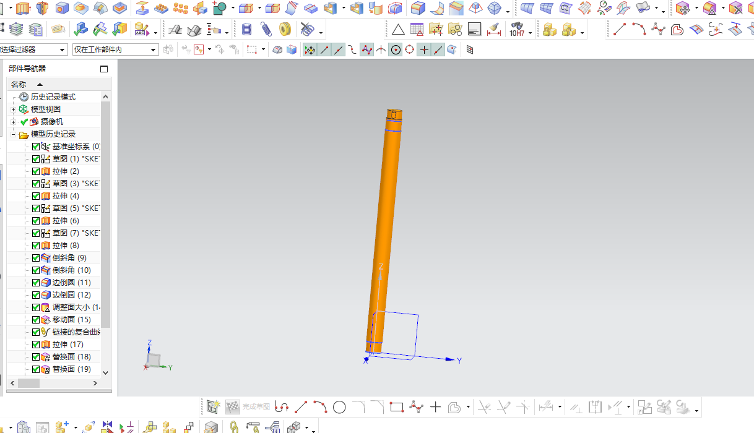The width and height of the screenshot is (754, 433).
Task: Toggle the Enable Snap Point button
Action: (310, 49)
